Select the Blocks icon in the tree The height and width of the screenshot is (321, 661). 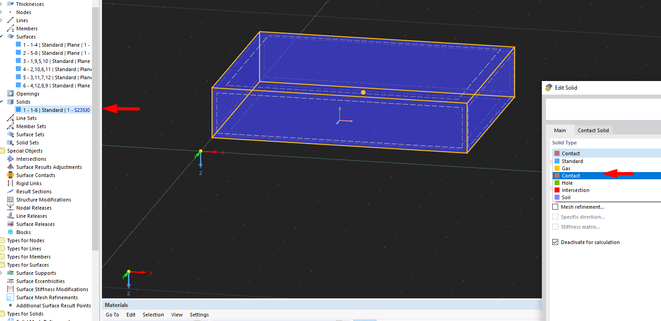pos(11,232)
